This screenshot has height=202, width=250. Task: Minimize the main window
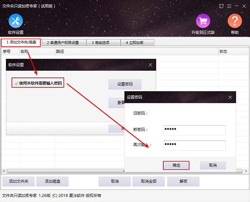coord(237,6)
